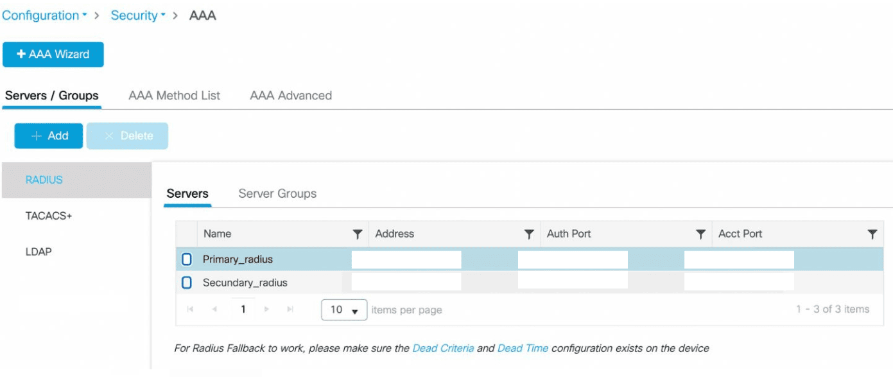Go to the next page arrow
The height and width of the screenshot is (377, 893).
pyautogui.click(x=267, y=310)
